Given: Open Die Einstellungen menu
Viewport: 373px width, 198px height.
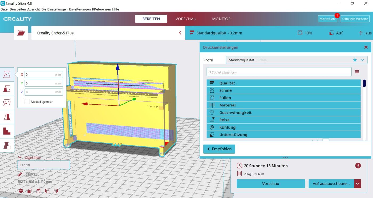Looking at the screenshot, I should [54, 9].
